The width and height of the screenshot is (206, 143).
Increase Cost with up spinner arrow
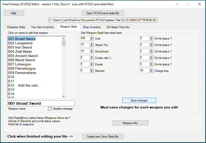(92, 37)
